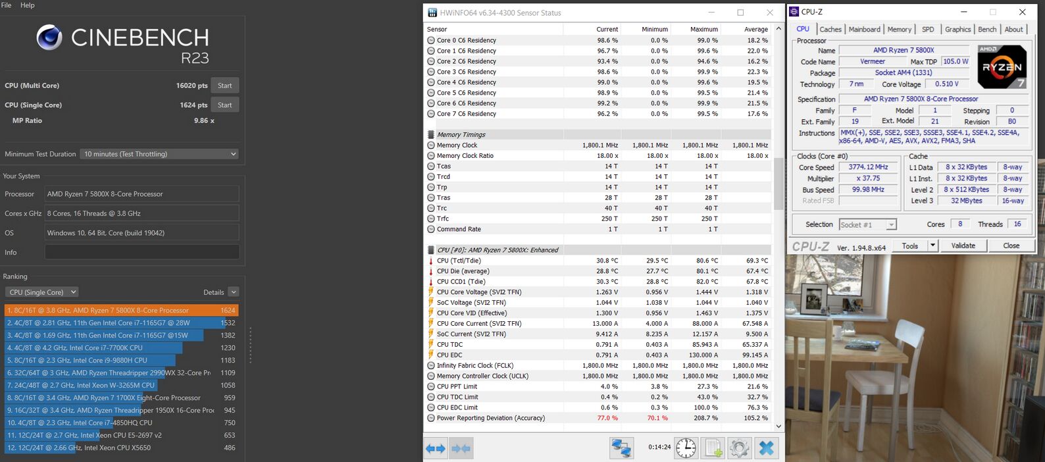Screen dimensions: 1045x462
Task: Click the HWiNFO scrollbar up arrow
Action: (x=779, y=29)
